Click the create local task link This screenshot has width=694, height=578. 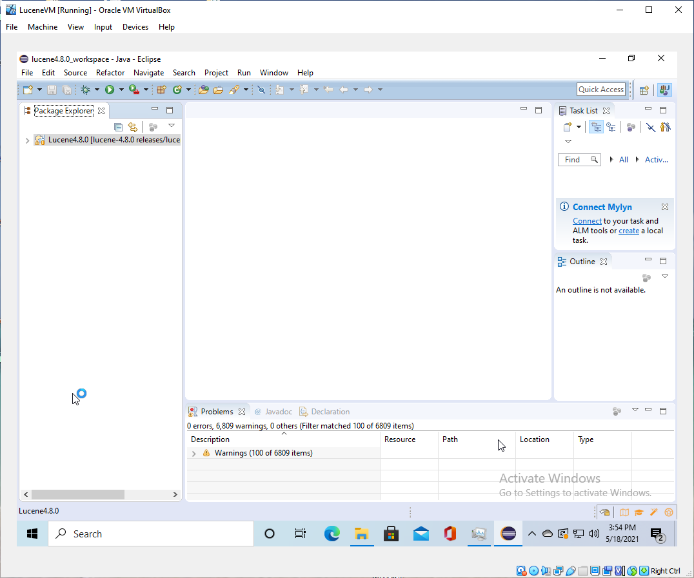[629, 231]
